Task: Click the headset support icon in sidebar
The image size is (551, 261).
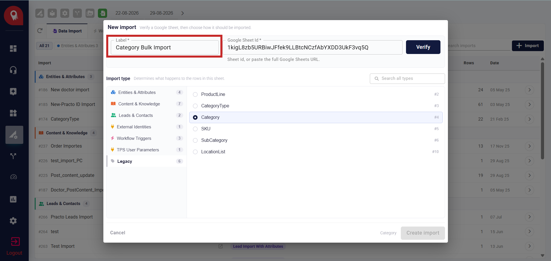Action: tap(13, 70)
